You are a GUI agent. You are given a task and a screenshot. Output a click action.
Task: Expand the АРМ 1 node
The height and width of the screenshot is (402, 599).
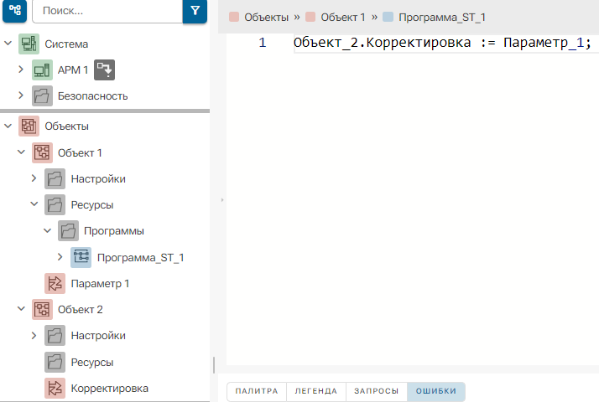(x=21, y=70)
